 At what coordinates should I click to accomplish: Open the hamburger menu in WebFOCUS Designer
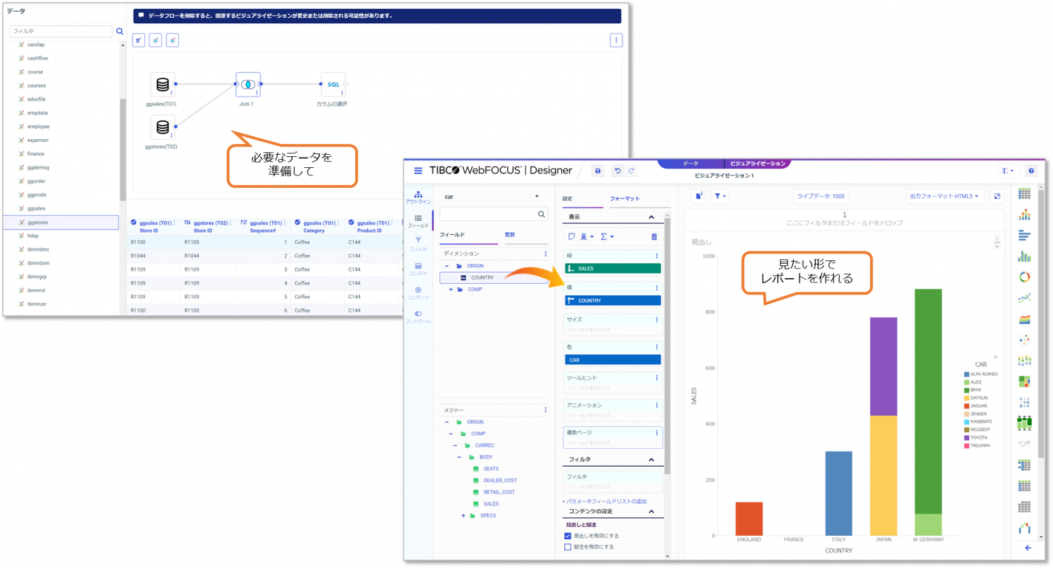tap(417, 171)
